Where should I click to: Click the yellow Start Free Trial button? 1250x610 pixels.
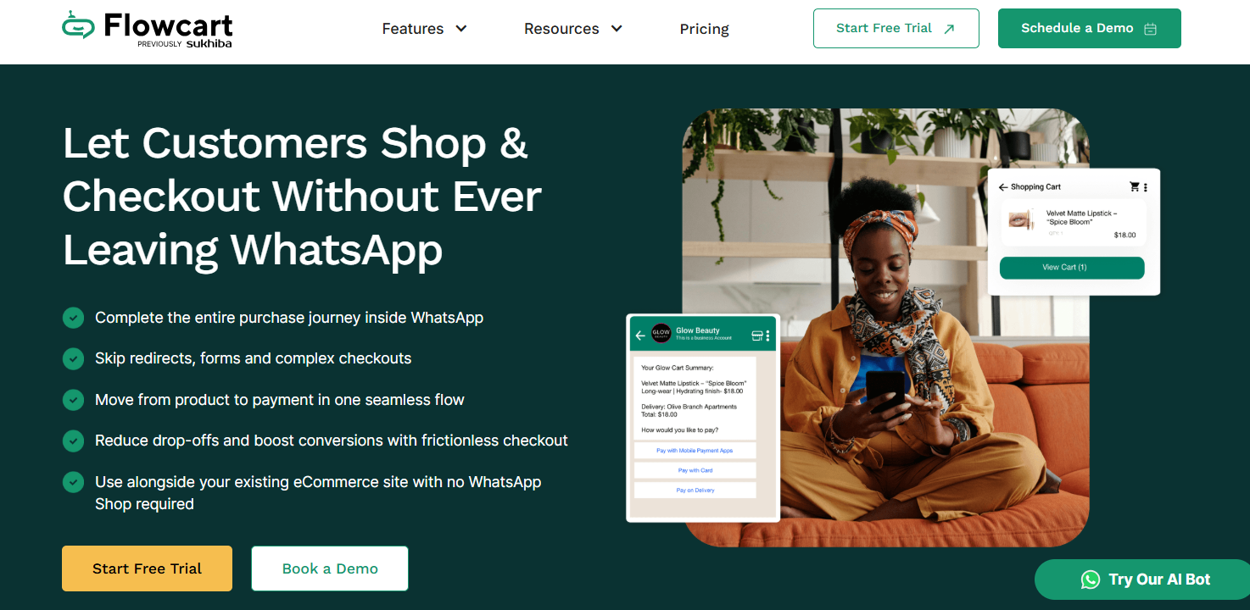[147, 568]
